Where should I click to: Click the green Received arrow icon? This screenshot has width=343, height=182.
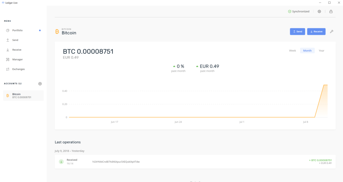pyautogui.click(x=61, y=162)
